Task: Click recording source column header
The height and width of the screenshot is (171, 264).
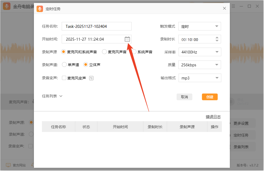Action: point(187,127)
